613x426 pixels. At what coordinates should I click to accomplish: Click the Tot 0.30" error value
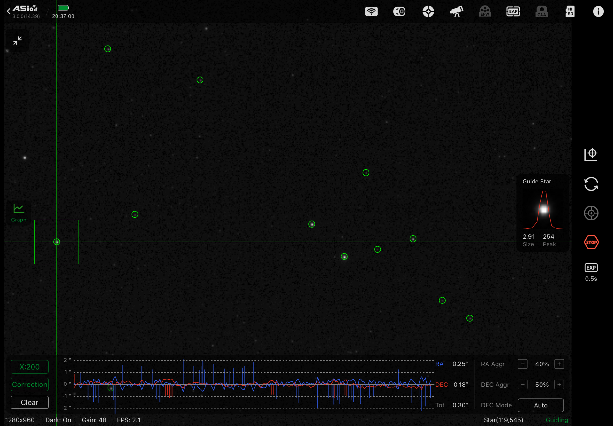point(460,405)
